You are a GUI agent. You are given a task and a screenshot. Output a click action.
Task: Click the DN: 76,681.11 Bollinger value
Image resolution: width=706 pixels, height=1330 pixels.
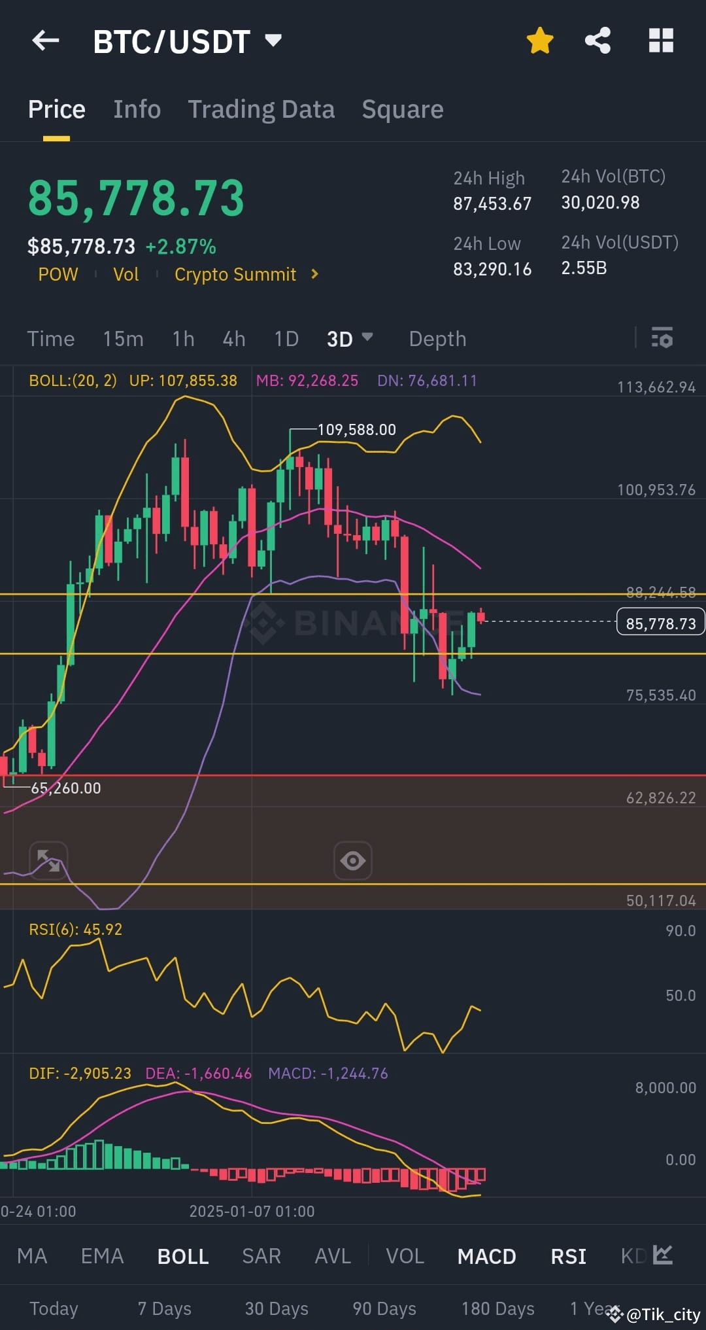[x=427, y=381]
